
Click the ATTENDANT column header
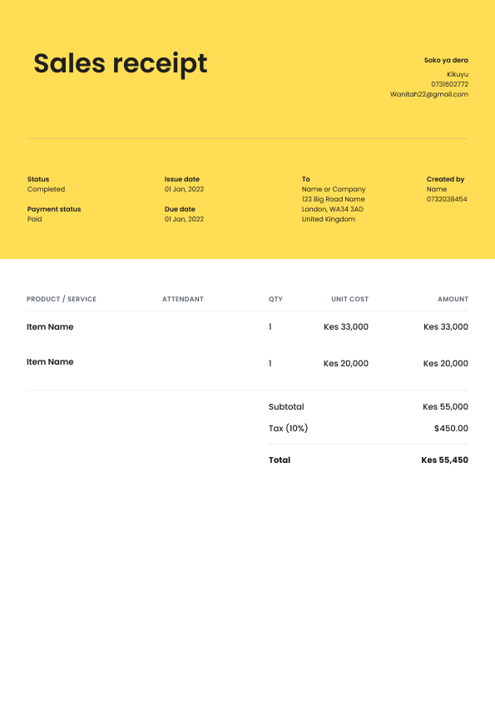click(x=183, y=299)
